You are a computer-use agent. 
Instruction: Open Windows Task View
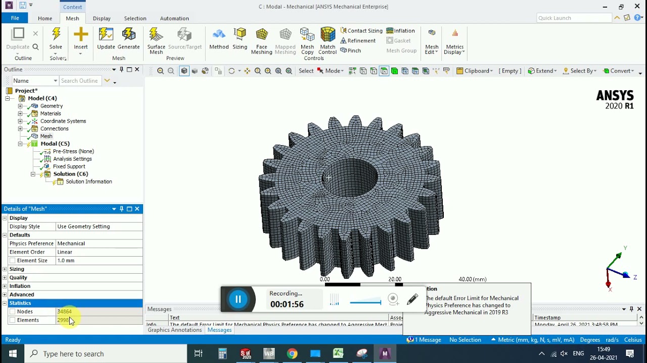(x=198, y=353)
